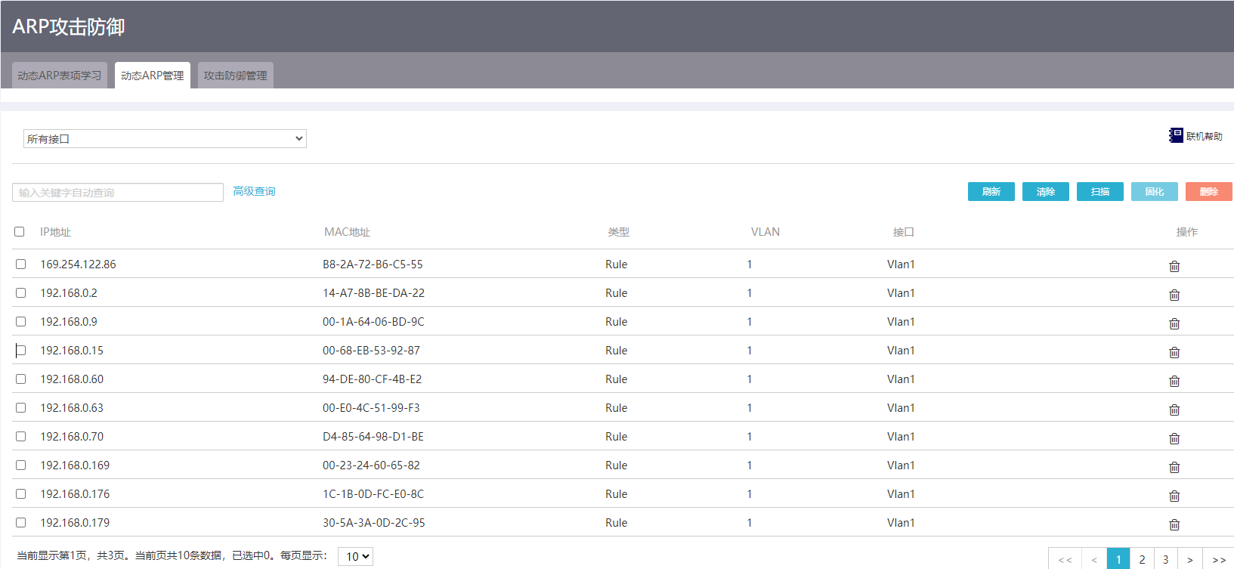Open the 高级查询 advanced query link

pyautogui.click(x=254, y=192)
